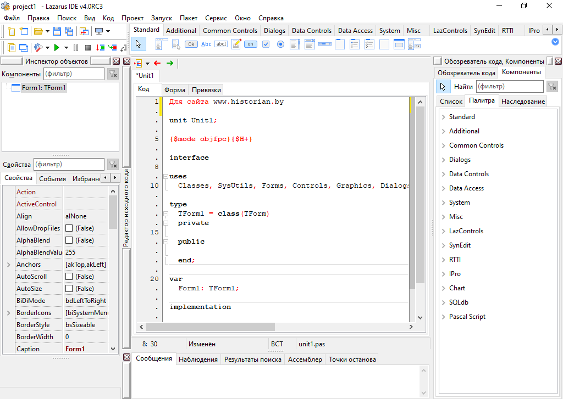563x399 pixels.
Task: Expand the Anchors property row
Action: click(8, 265)
